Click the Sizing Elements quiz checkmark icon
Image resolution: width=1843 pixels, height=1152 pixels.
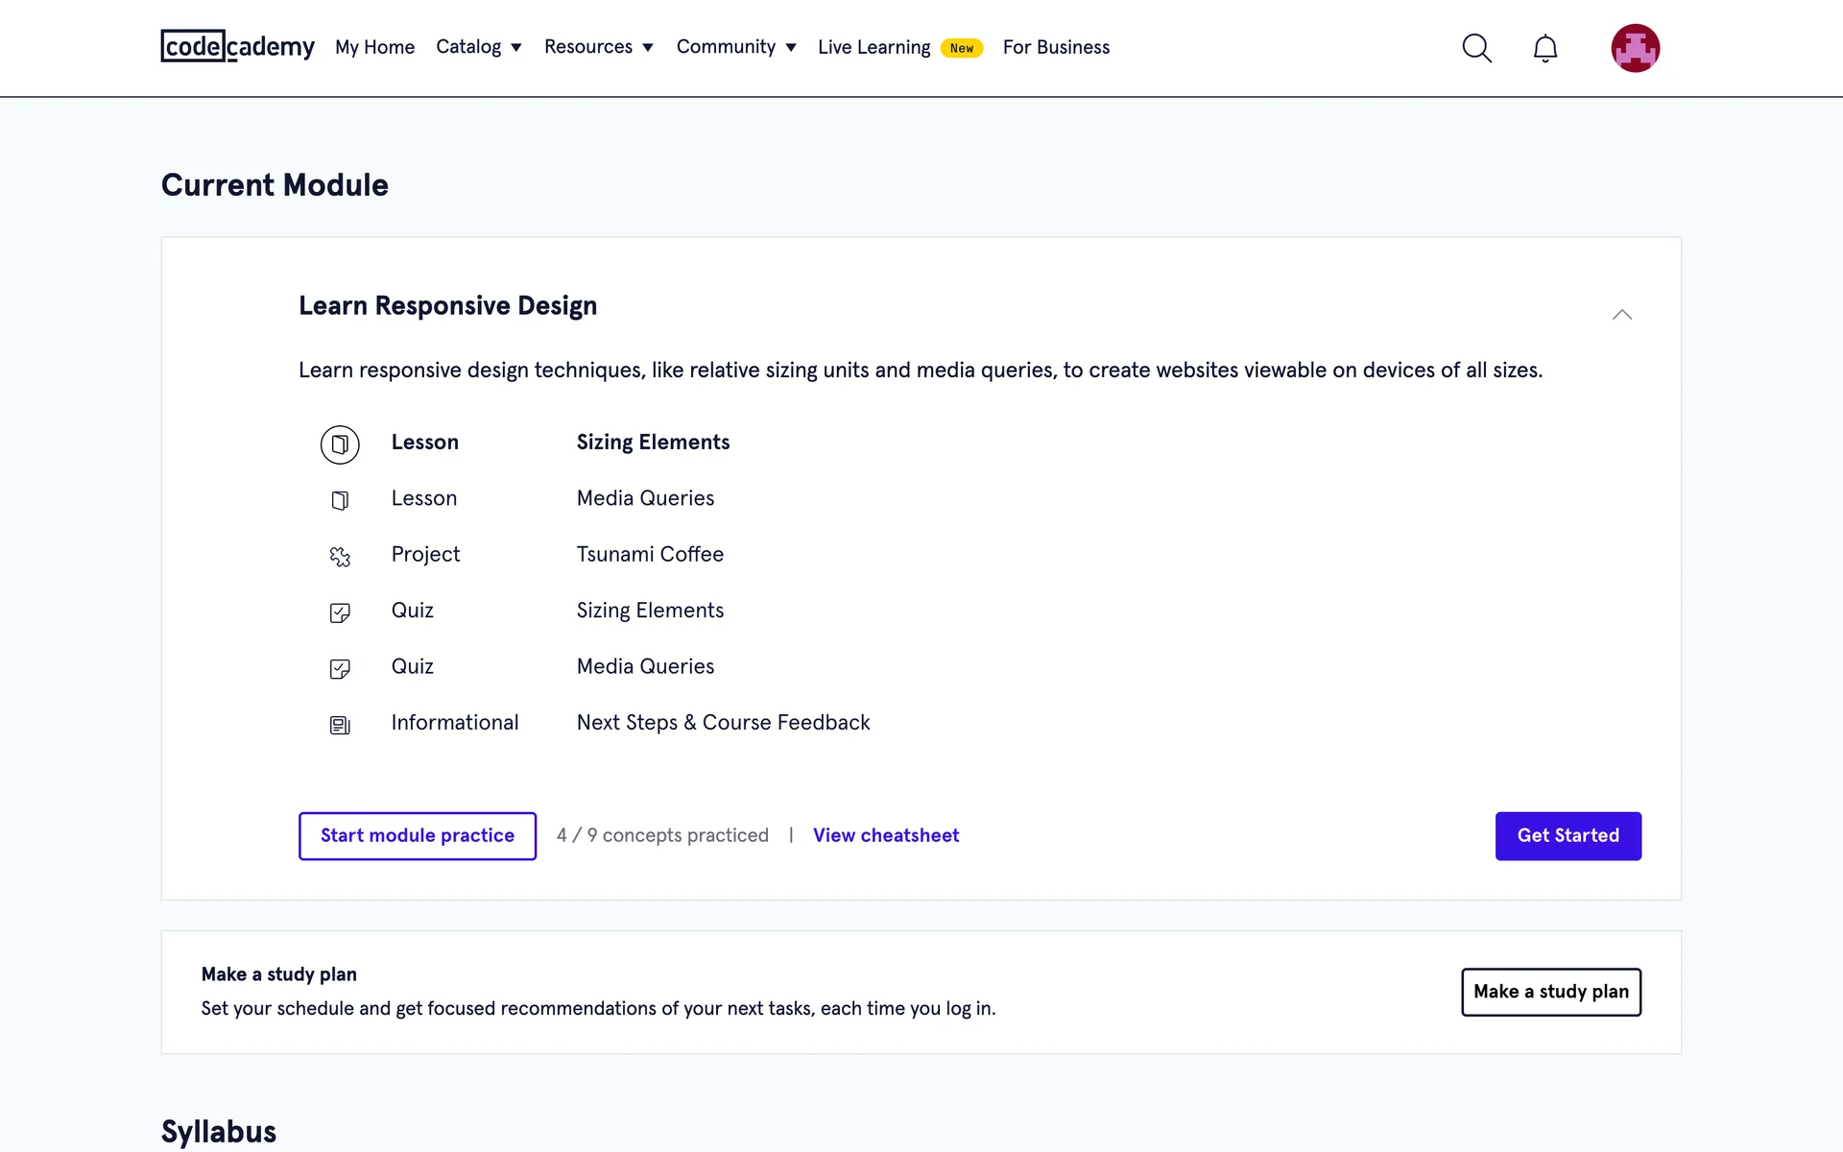click(340, 612)
